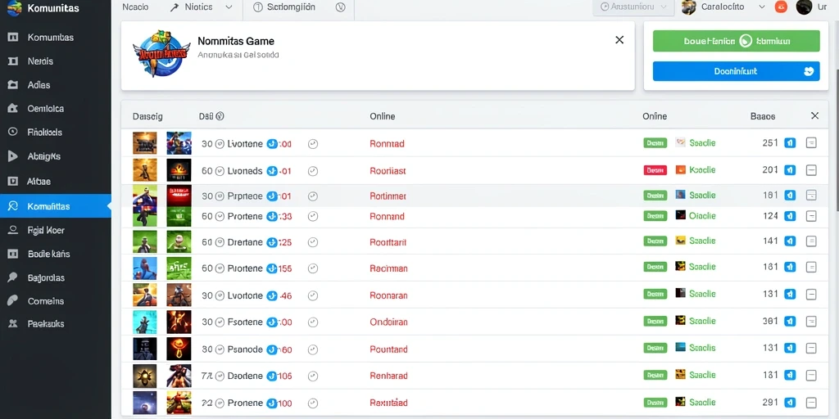Click the Bajorolas sidebar icon
This screenshot has height=419, width=839.
[13, 278]
